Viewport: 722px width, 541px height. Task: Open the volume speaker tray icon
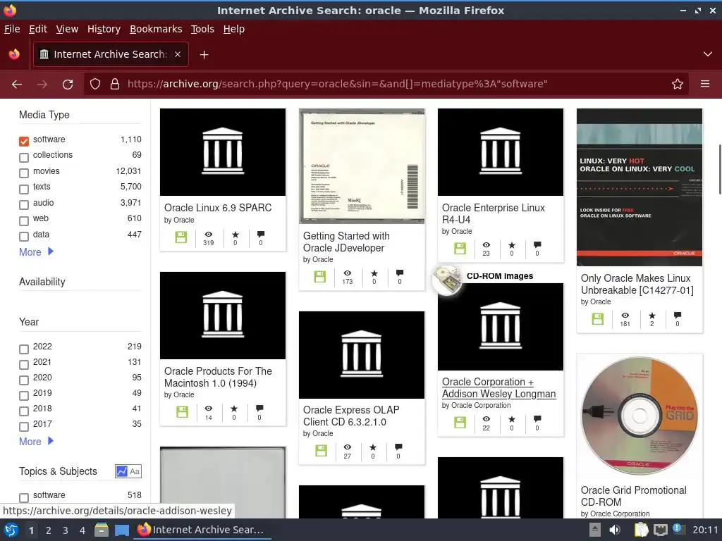pos(614,530)
